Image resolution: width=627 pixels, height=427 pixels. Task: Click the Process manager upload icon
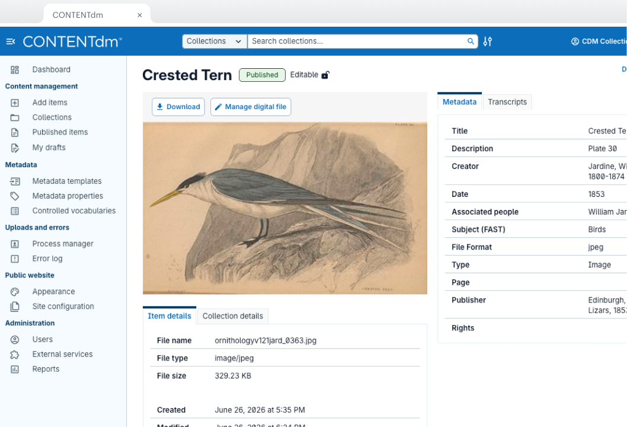click(15, 244)
